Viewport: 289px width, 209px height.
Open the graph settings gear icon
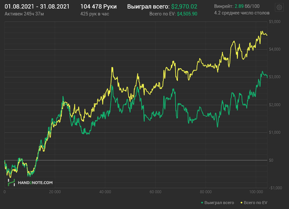pyautogui.click(x=279, y=7)
